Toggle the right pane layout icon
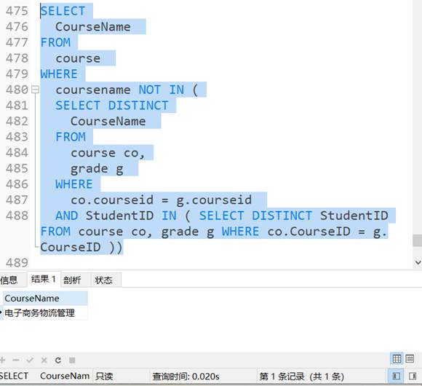This screenshot has width=422, height=386. point(413,376)
